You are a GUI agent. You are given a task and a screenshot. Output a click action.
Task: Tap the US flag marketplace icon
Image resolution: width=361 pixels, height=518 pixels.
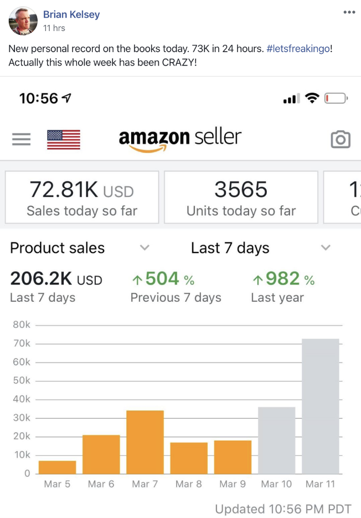[x=64, y=139]
